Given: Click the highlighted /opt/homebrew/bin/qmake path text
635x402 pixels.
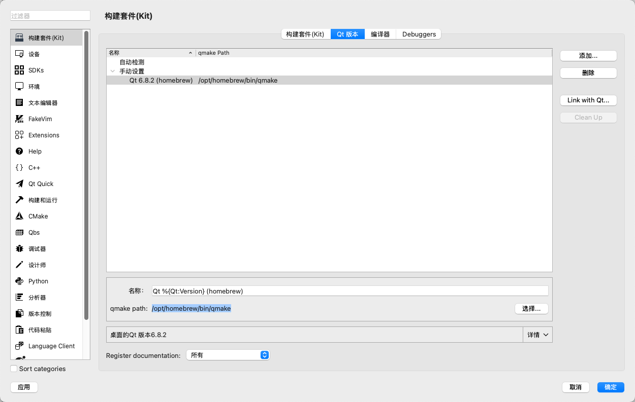Looking at the screenshot, I should (192, 308).
